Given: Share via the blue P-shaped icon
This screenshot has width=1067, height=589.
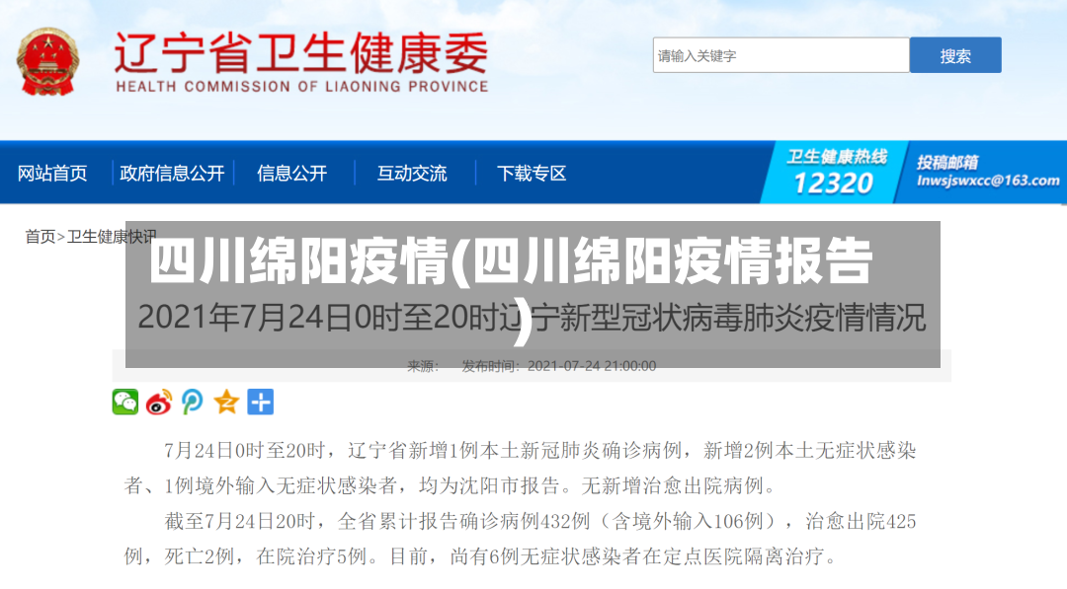Looking at the screenshot, I should pyautogui.click(x=193, y=403).
